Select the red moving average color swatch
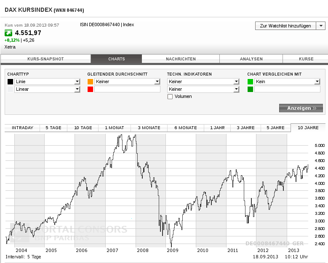This screenshot has width=328, height=263. (x=90, y=89)
